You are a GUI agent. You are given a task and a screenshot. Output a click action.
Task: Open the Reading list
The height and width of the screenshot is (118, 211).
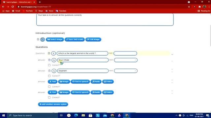point(204,11)
